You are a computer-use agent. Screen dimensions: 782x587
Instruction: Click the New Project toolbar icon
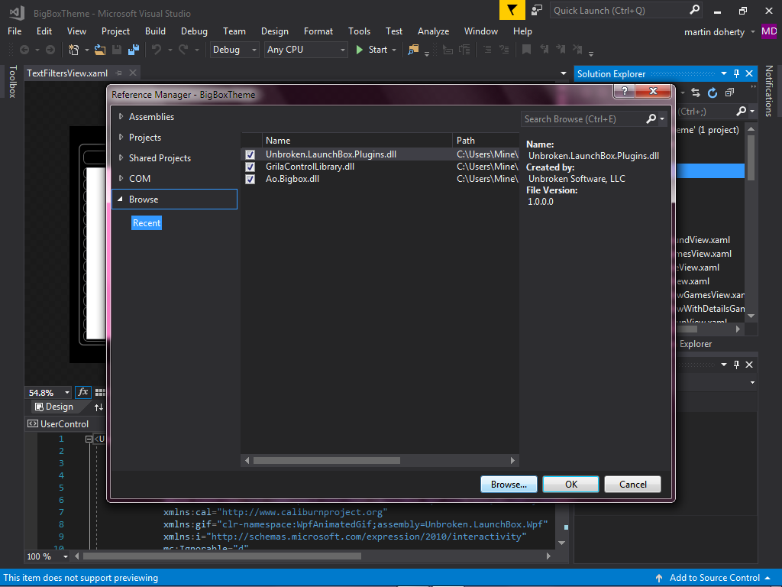tap(74, 50)
